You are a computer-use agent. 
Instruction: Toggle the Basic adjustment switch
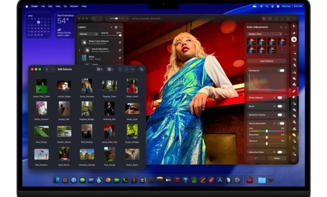pyautogui.click(x=280, y=106)
